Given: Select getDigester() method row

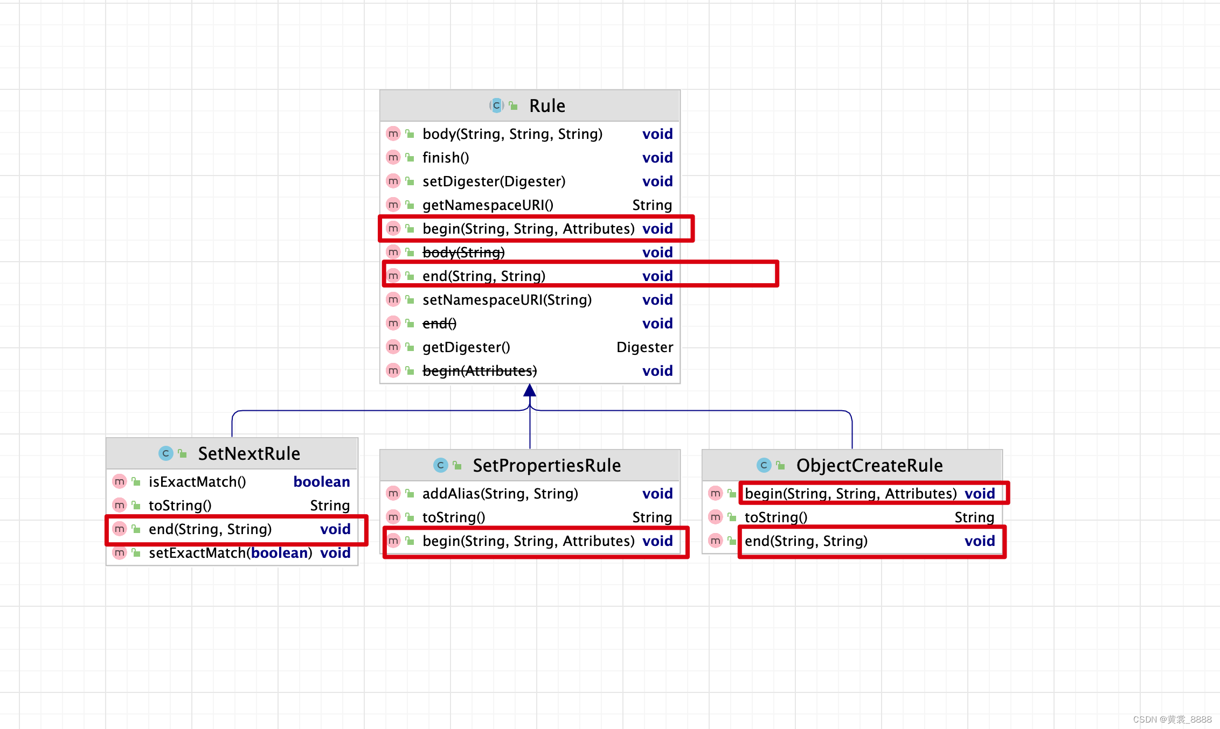Looking at the screenshot, I should (530, 347).
